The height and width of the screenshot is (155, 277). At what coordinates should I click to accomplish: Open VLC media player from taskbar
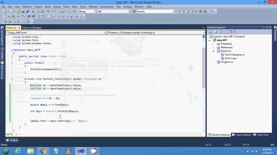pos(68,151)
